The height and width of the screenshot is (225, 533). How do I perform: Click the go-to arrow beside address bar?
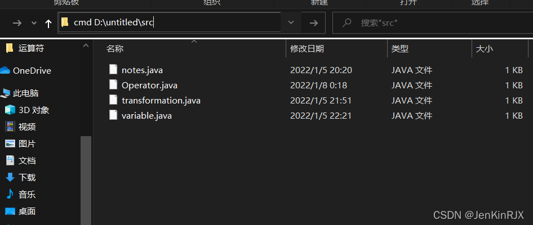(314, 22)
